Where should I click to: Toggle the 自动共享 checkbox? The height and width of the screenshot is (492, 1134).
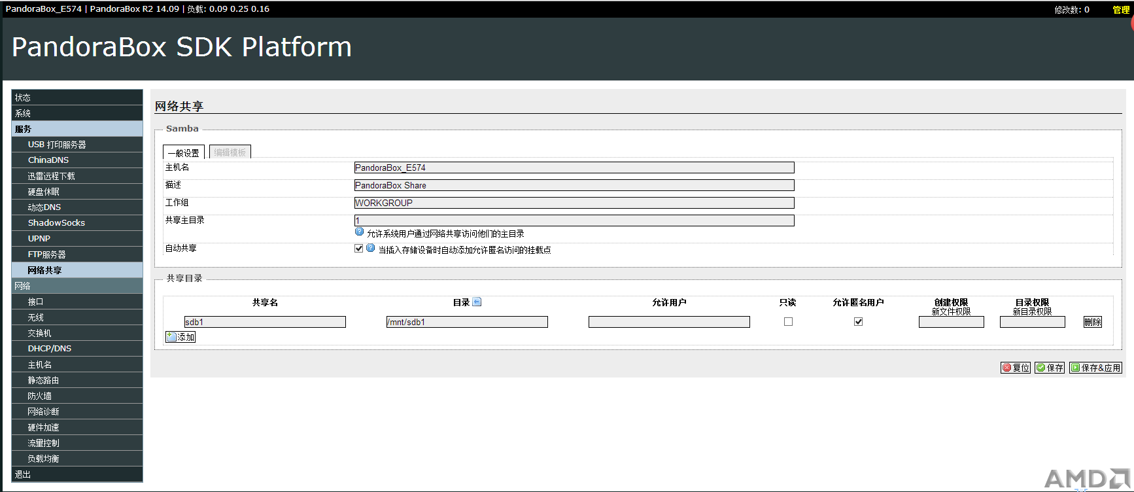pyautogui.click(x=358, y=249)
